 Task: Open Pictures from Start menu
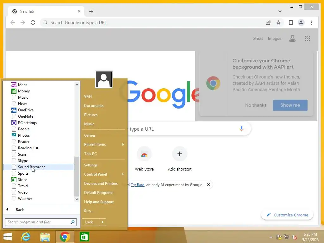pyautogui.click(x=91, y=115)
